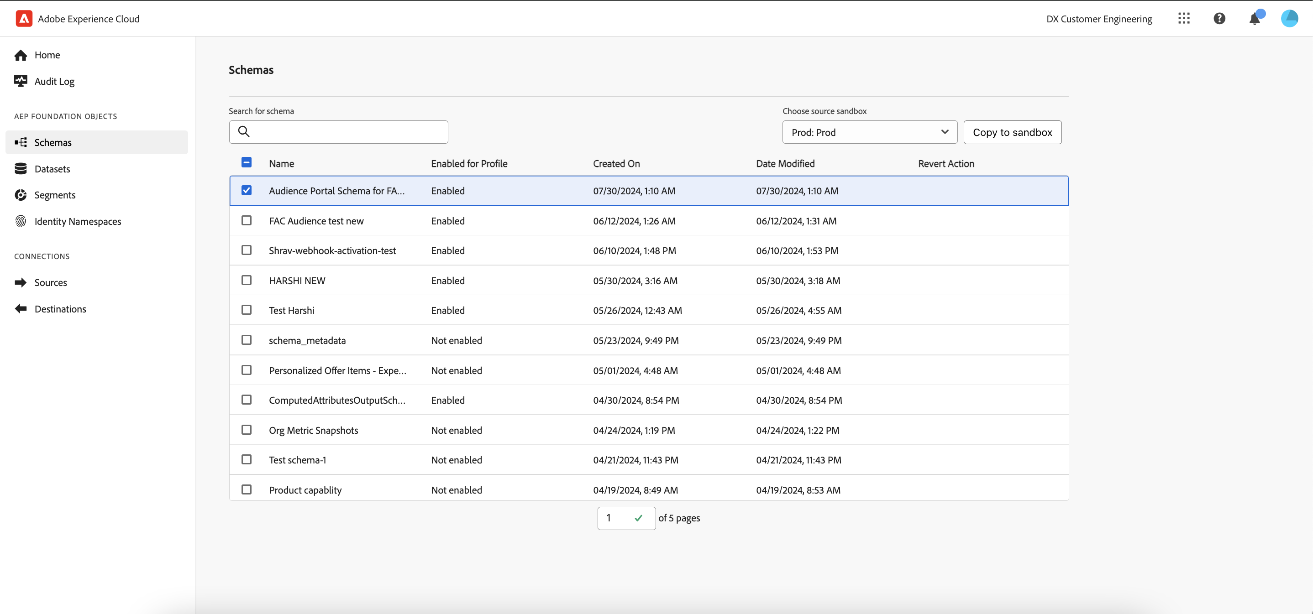The image size is (1313, 614).
Task: Select the Product capablity name
Action: (305, 490)
